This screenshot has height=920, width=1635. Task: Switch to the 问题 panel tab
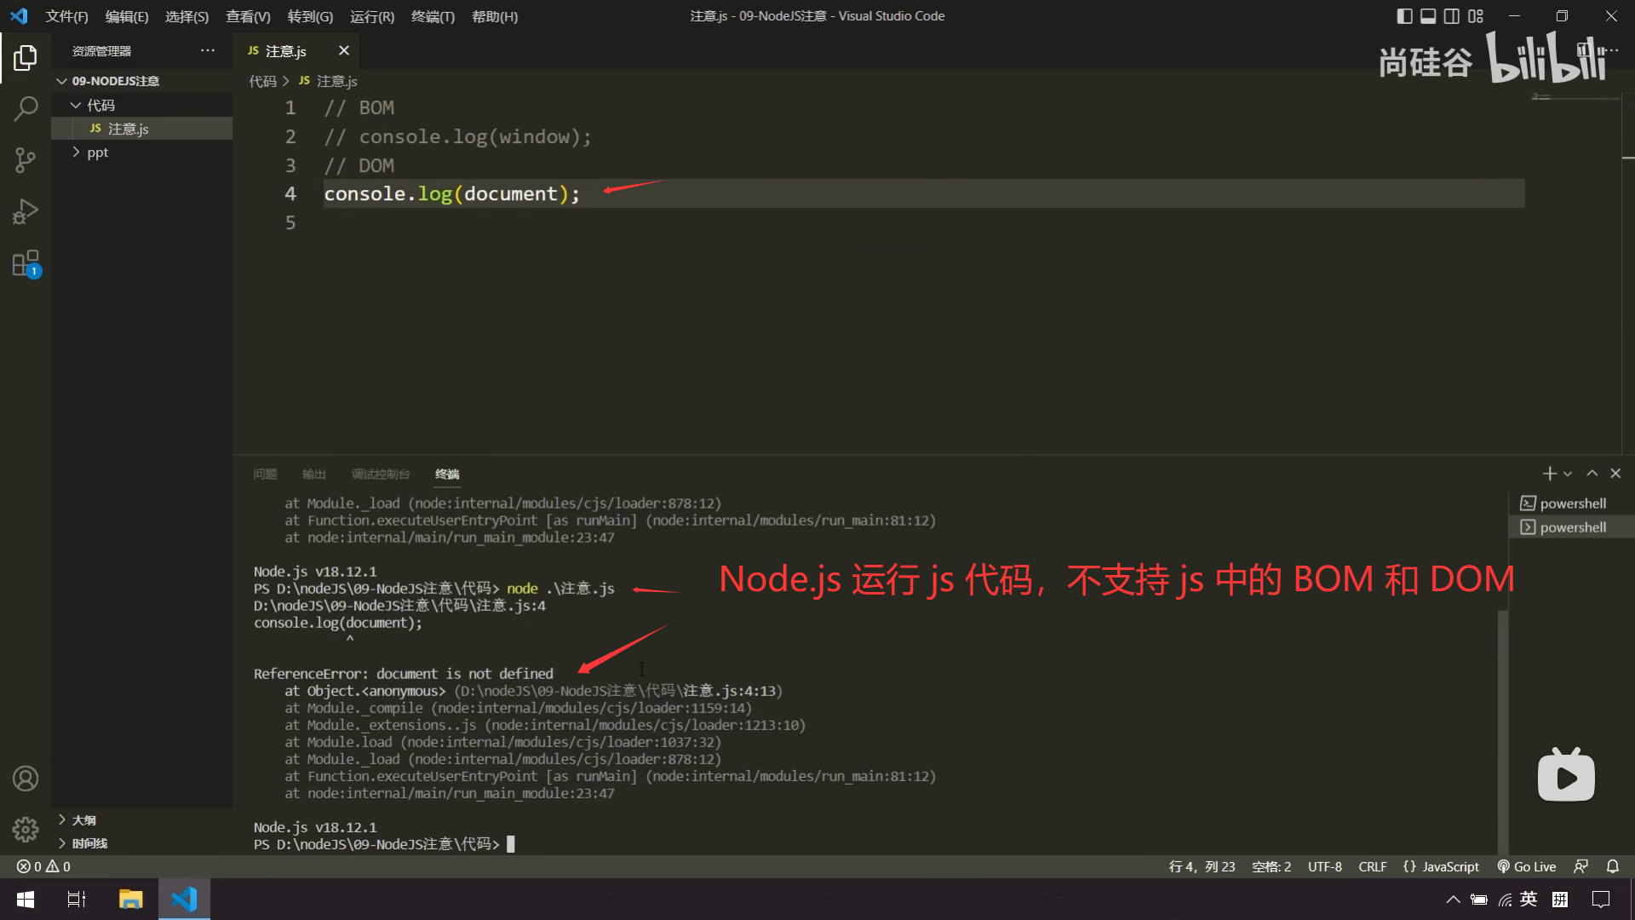click(265, 474)
